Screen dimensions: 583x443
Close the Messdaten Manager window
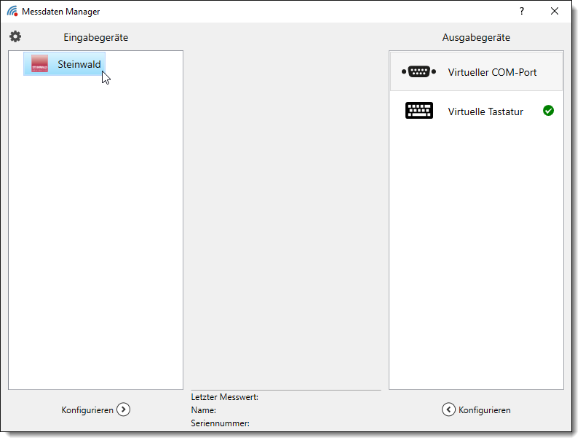[x=555, y=11]
